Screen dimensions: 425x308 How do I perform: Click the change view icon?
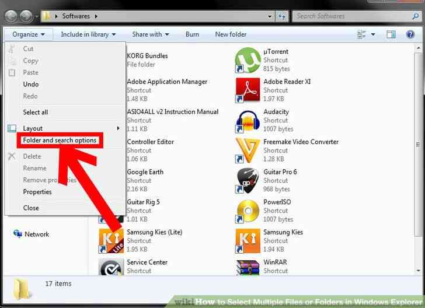click(x=361, y=34)
